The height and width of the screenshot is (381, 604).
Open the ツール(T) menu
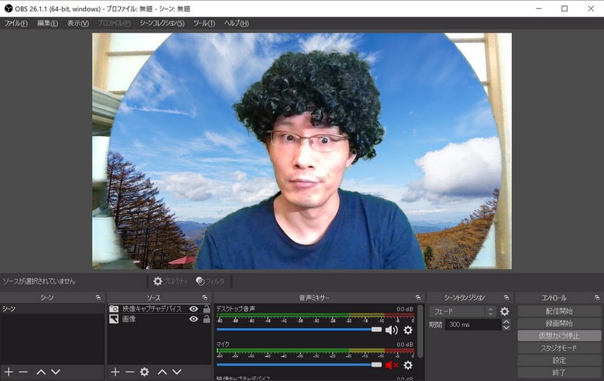204,23
